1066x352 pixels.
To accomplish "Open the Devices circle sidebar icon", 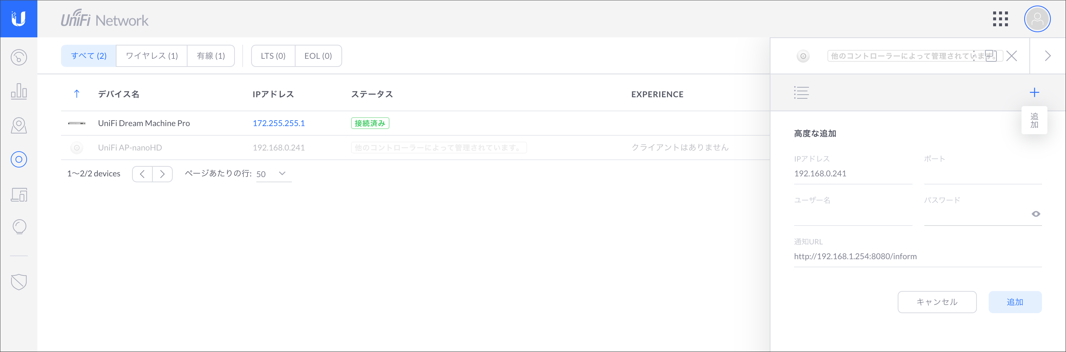I will pos(18,159).
